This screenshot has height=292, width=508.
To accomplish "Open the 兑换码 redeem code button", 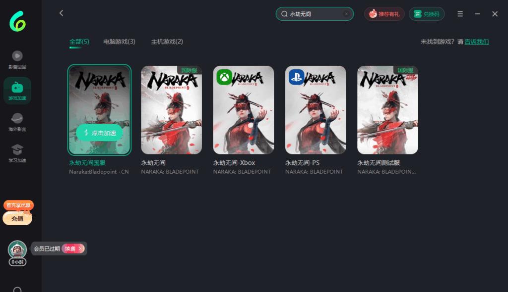I will [x=427, y=14].
